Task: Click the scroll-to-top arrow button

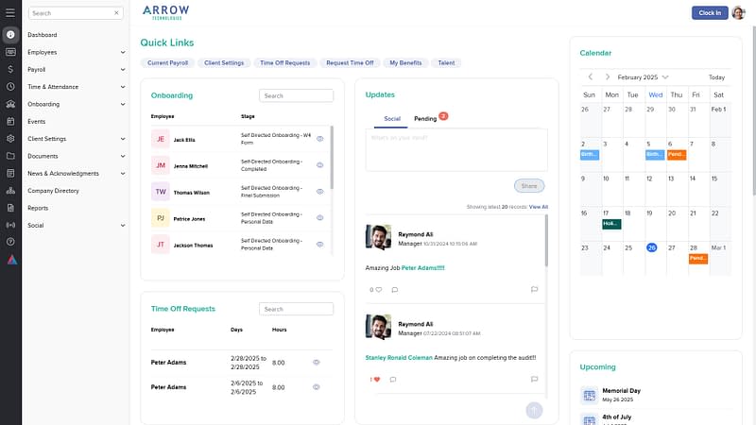Action: [534, 409]
